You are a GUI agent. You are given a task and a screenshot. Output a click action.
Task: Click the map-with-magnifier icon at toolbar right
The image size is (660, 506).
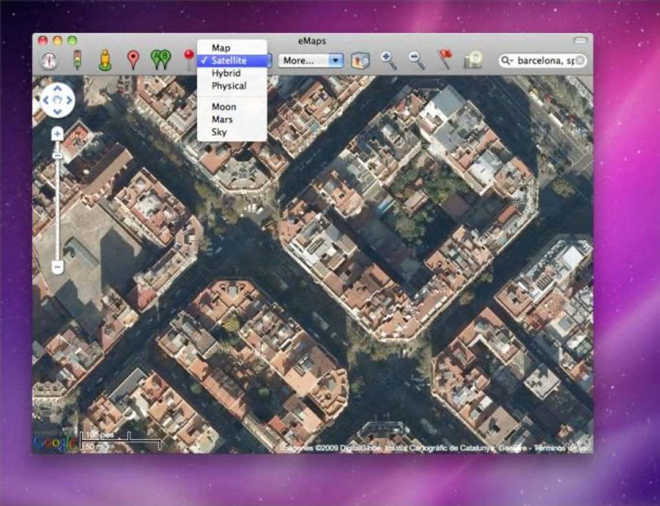tap(473, 60)
